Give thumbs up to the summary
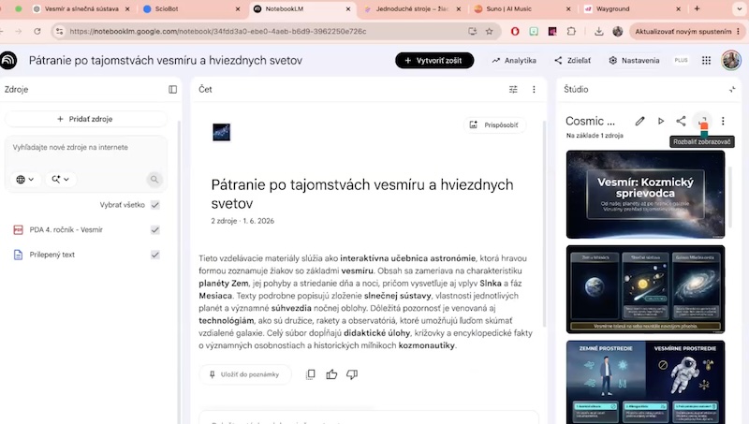Image resolution: width=749 pixels, height=424 pixels. pyautogui.click(x=331, y=374)
